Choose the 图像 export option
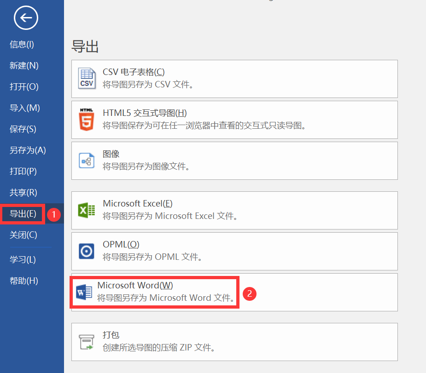 click(234, 161)
